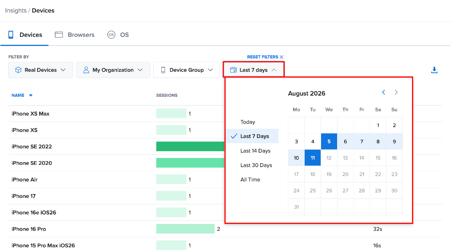Click the OS tab circle icon
Screen dimensions: 452x252
point(111,35)
